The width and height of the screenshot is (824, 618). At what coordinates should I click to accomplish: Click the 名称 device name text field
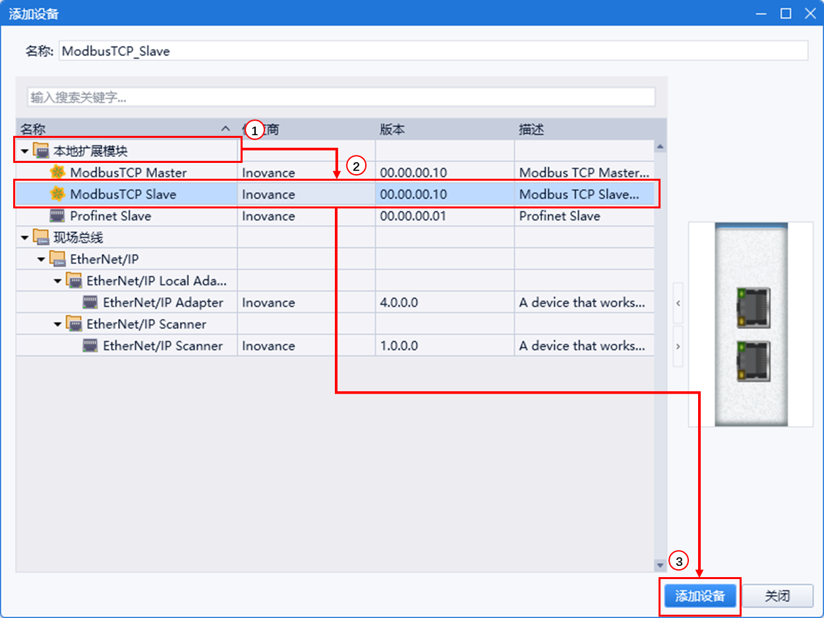click(432, 51)
